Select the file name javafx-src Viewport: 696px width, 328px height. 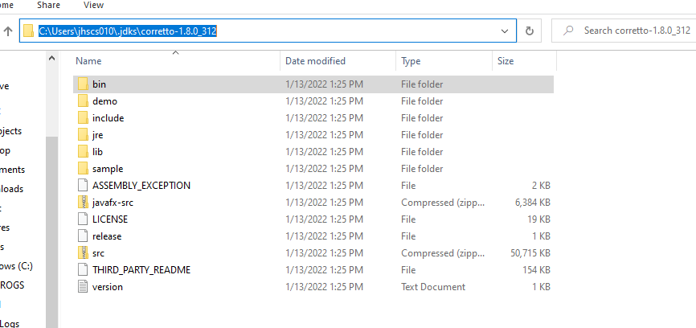pyautogui.click(x=113, y=203)
